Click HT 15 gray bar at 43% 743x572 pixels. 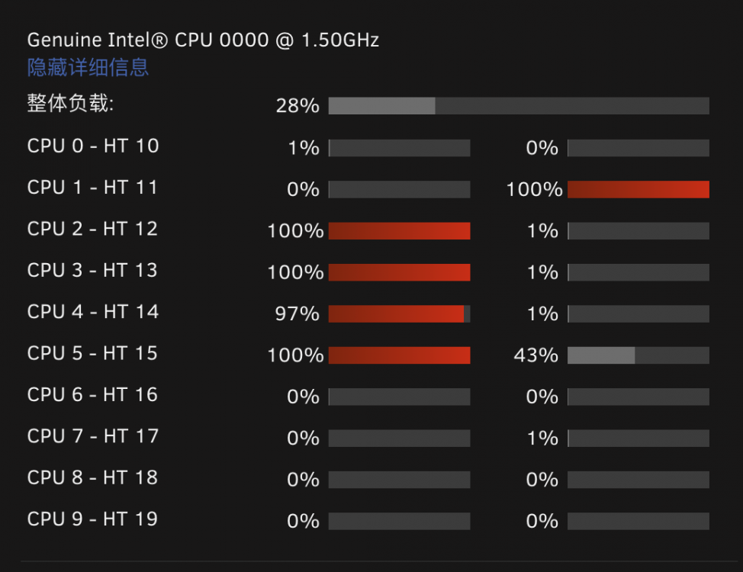pos(638,355)
